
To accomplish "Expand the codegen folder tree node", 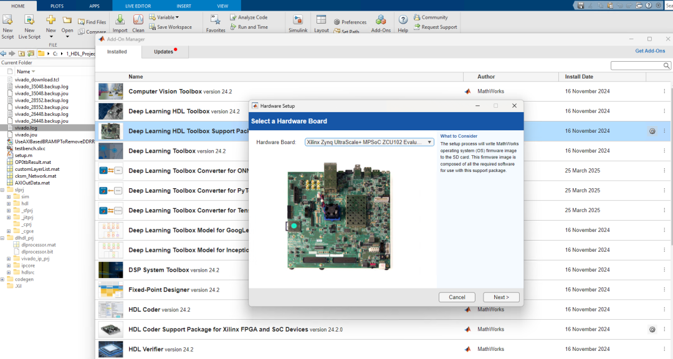I will [x=2, y=279].
